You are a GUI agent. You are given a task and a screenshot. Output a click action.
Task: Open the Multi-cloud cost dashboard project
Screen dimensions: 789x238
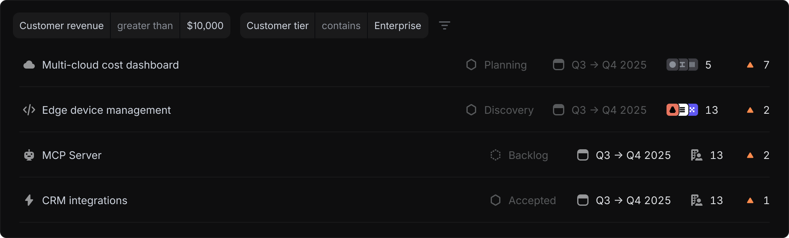[x=110, y=65]
